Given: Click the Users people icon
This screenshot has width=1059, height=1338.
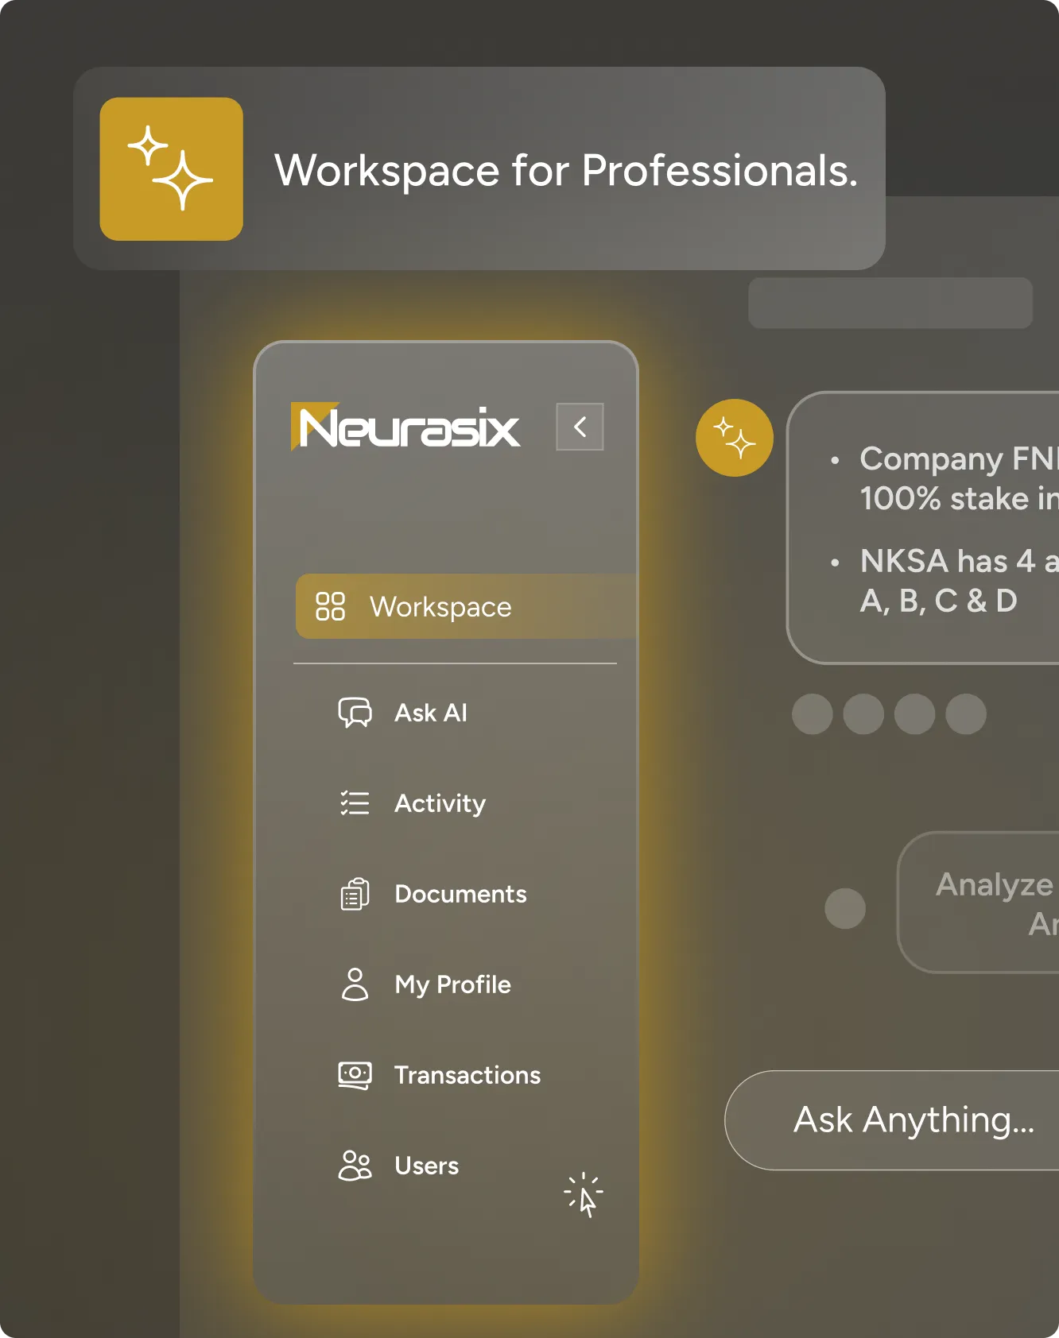Looking at the screenshot, I should 355,1166.
